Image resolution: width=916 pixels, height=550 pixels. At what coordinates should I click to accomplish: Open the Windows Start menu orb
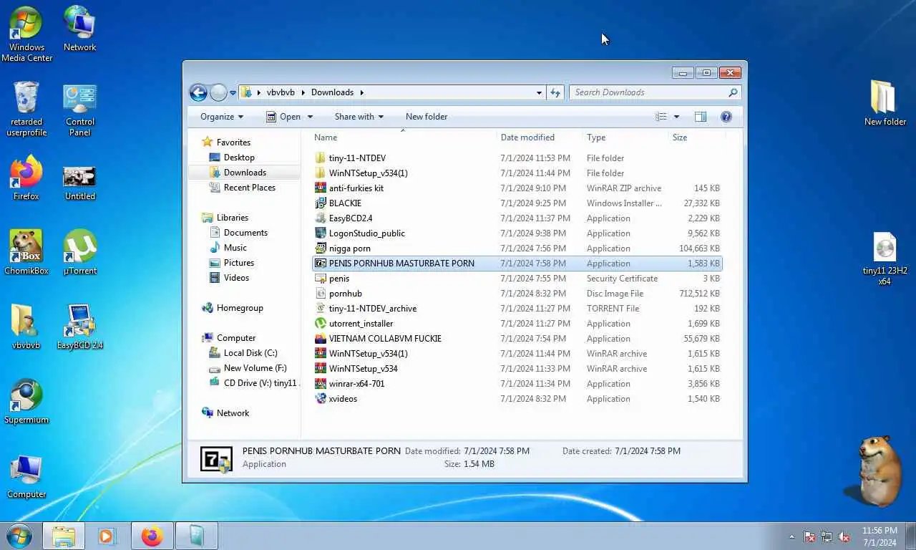click(x=19, y=536)
